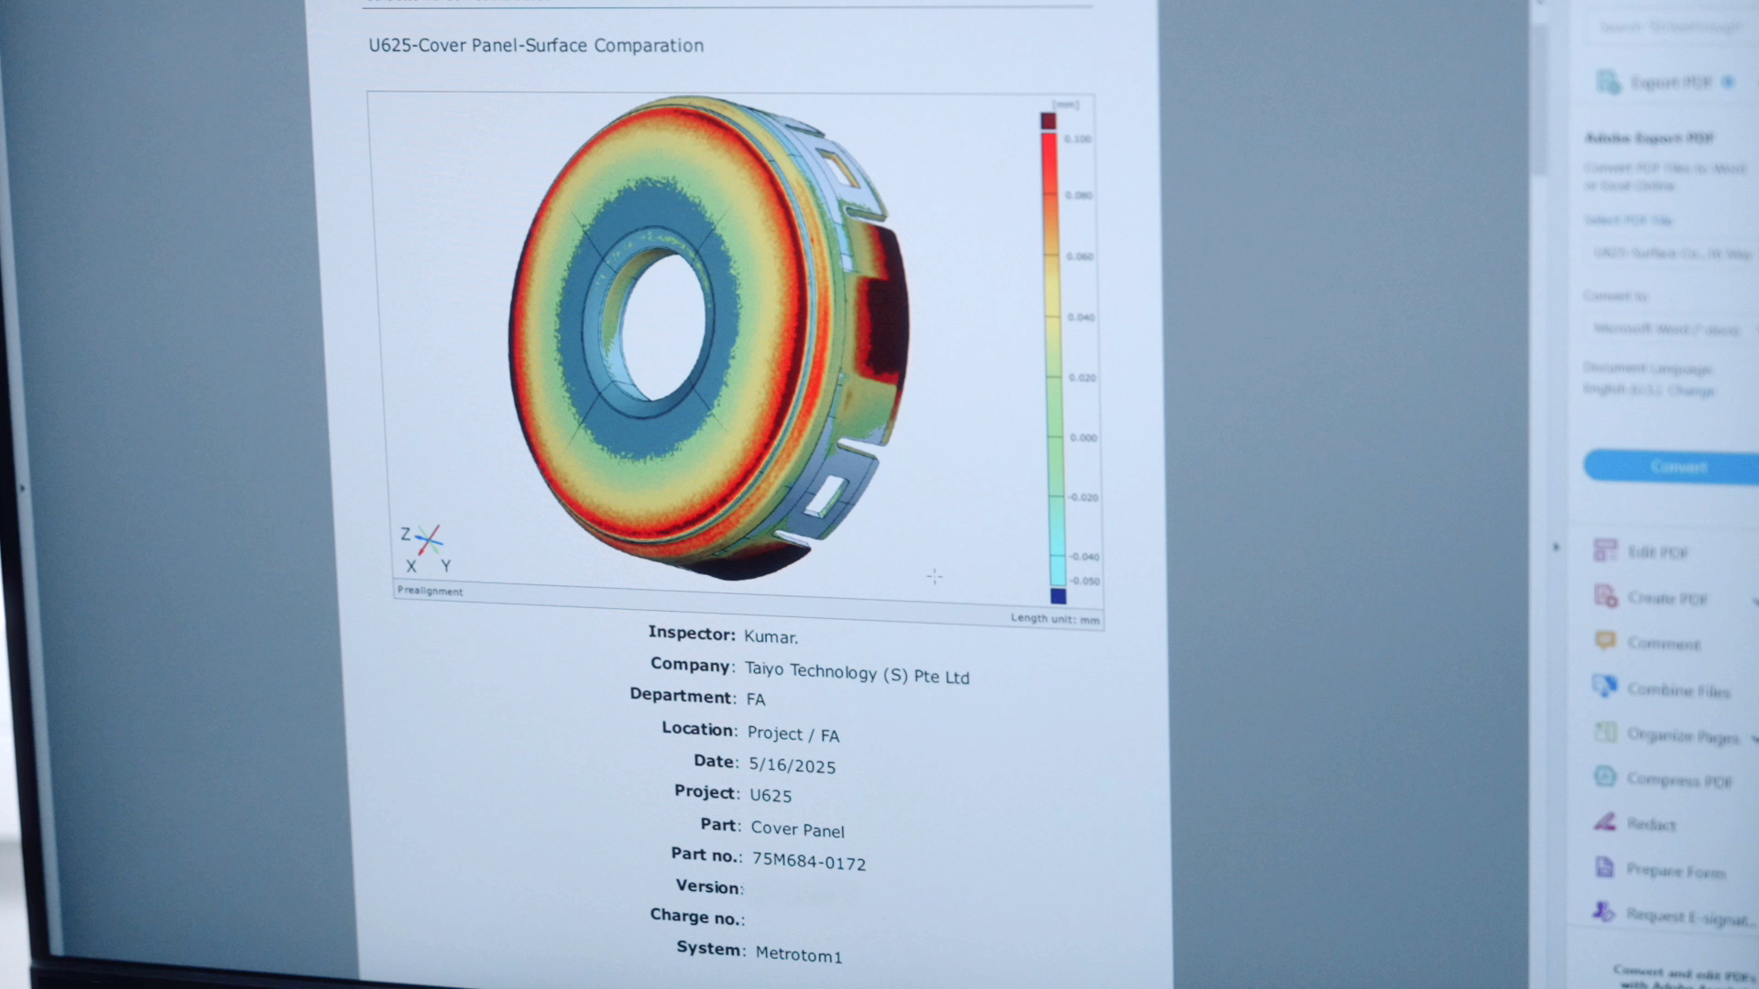Click the document vertical scrollbar
This screenshot has height=989, width=1759.
pos(1540,101)
